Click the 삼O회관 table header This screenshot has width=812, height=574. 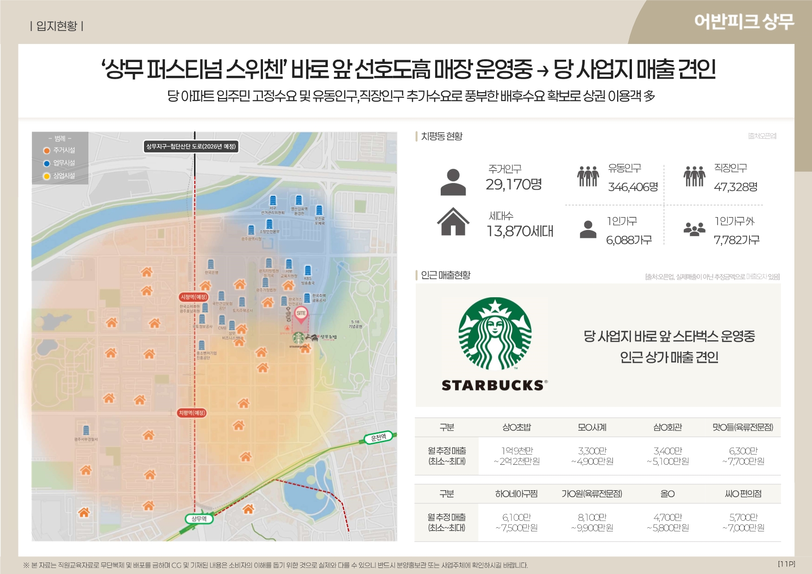(x=668, y=427)
